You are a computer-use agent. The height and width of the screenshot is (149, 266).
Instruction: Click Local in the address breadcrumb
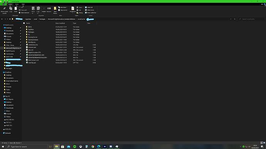coord(35,19)
